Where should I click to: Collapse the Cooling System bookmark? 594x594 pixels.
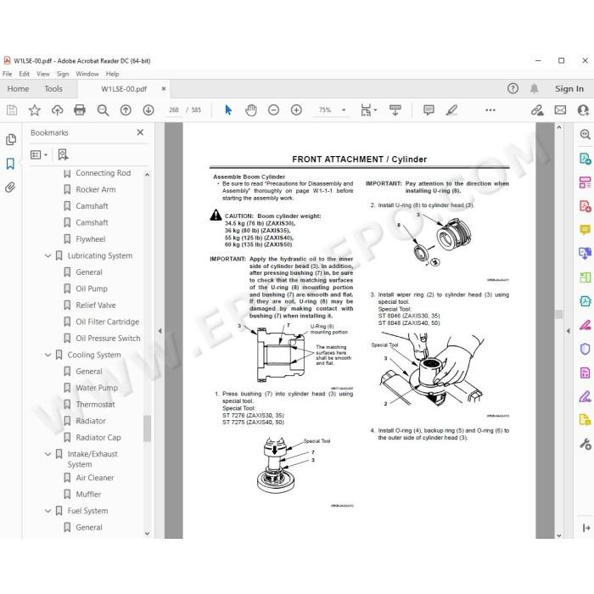(48, 355)
